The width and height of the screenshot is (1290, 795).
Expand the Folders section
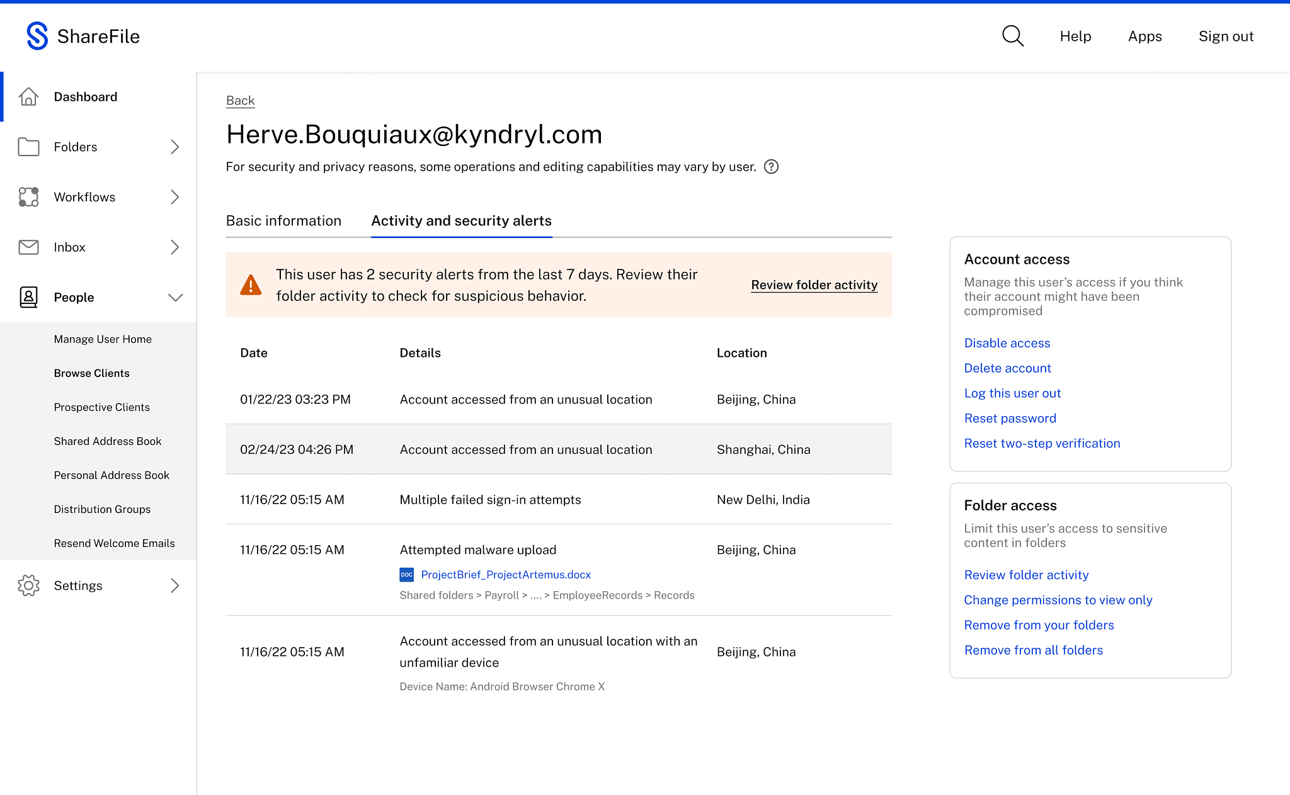point(174,147)
